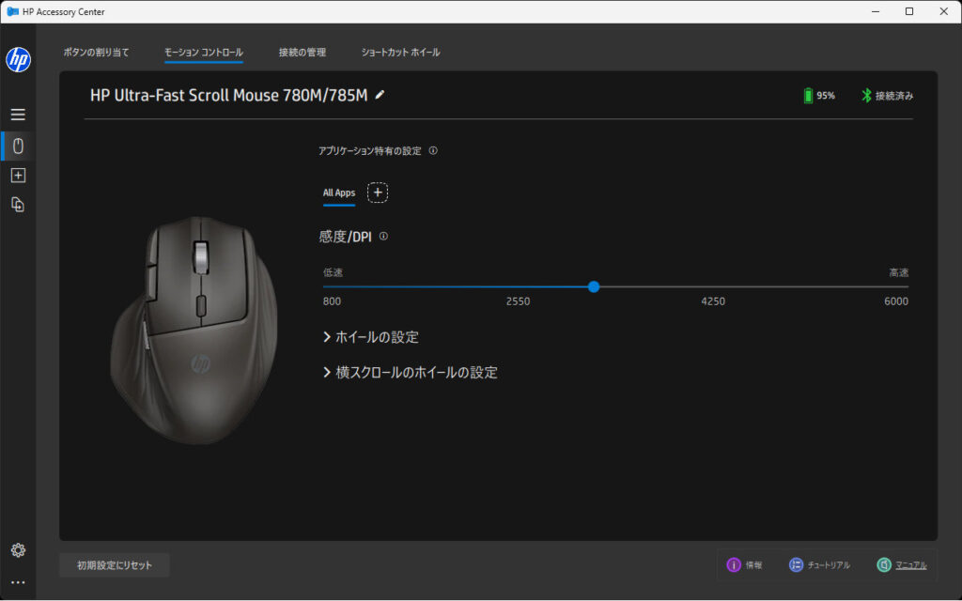Click the teal マニュアル icon
962x601 pixels.
click(884, 564)
